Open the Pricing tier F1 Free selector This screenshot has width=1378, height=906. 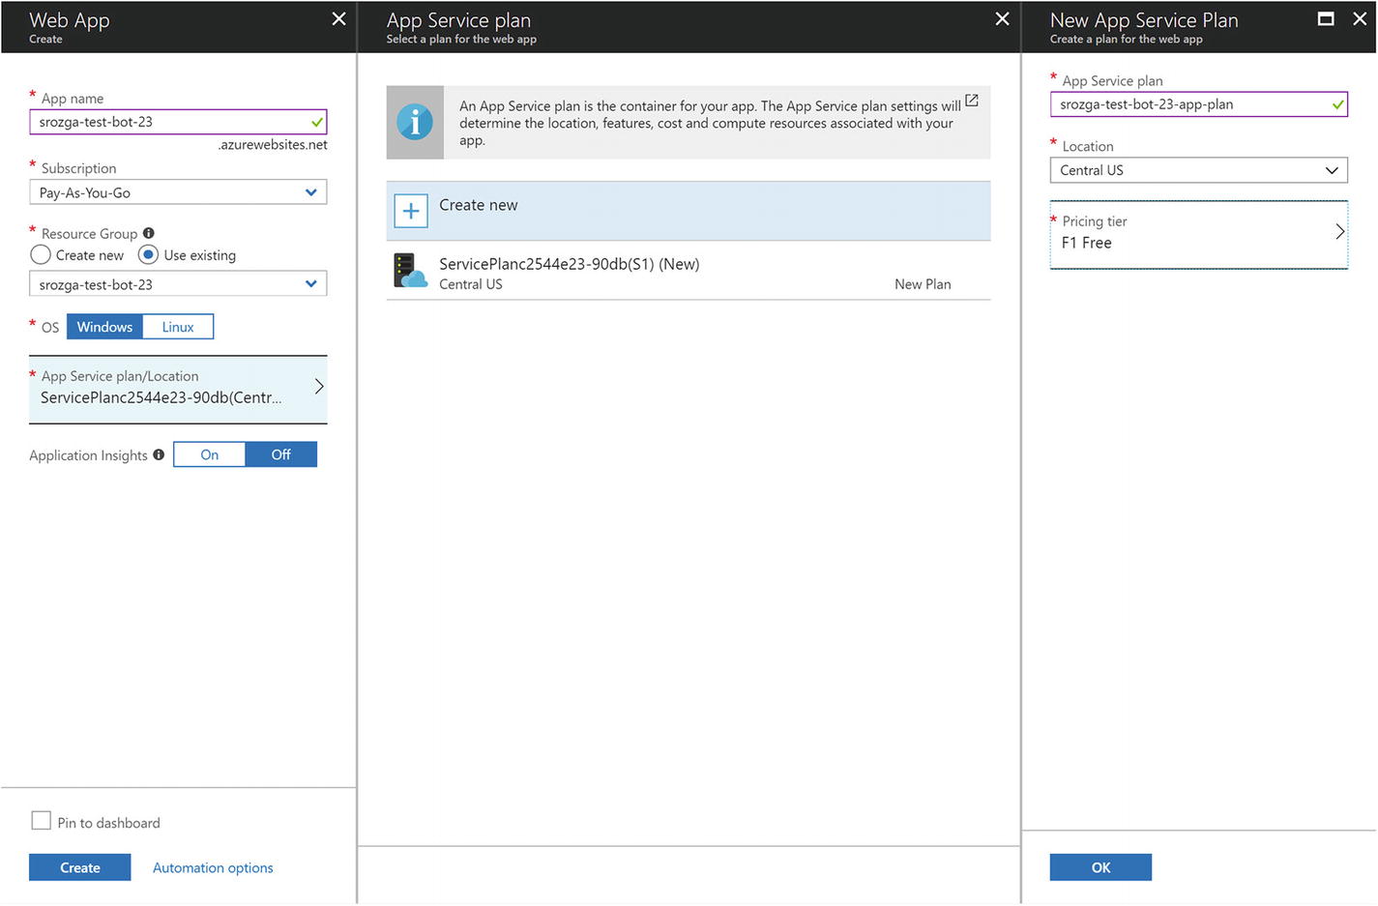pos(1198,233)
